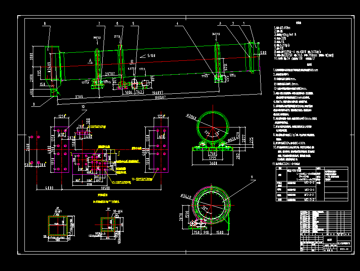Select the 2600 vertical dimension on the foundation plan
The height and width of the screenshot is (271, 360).
pos(28,147)
